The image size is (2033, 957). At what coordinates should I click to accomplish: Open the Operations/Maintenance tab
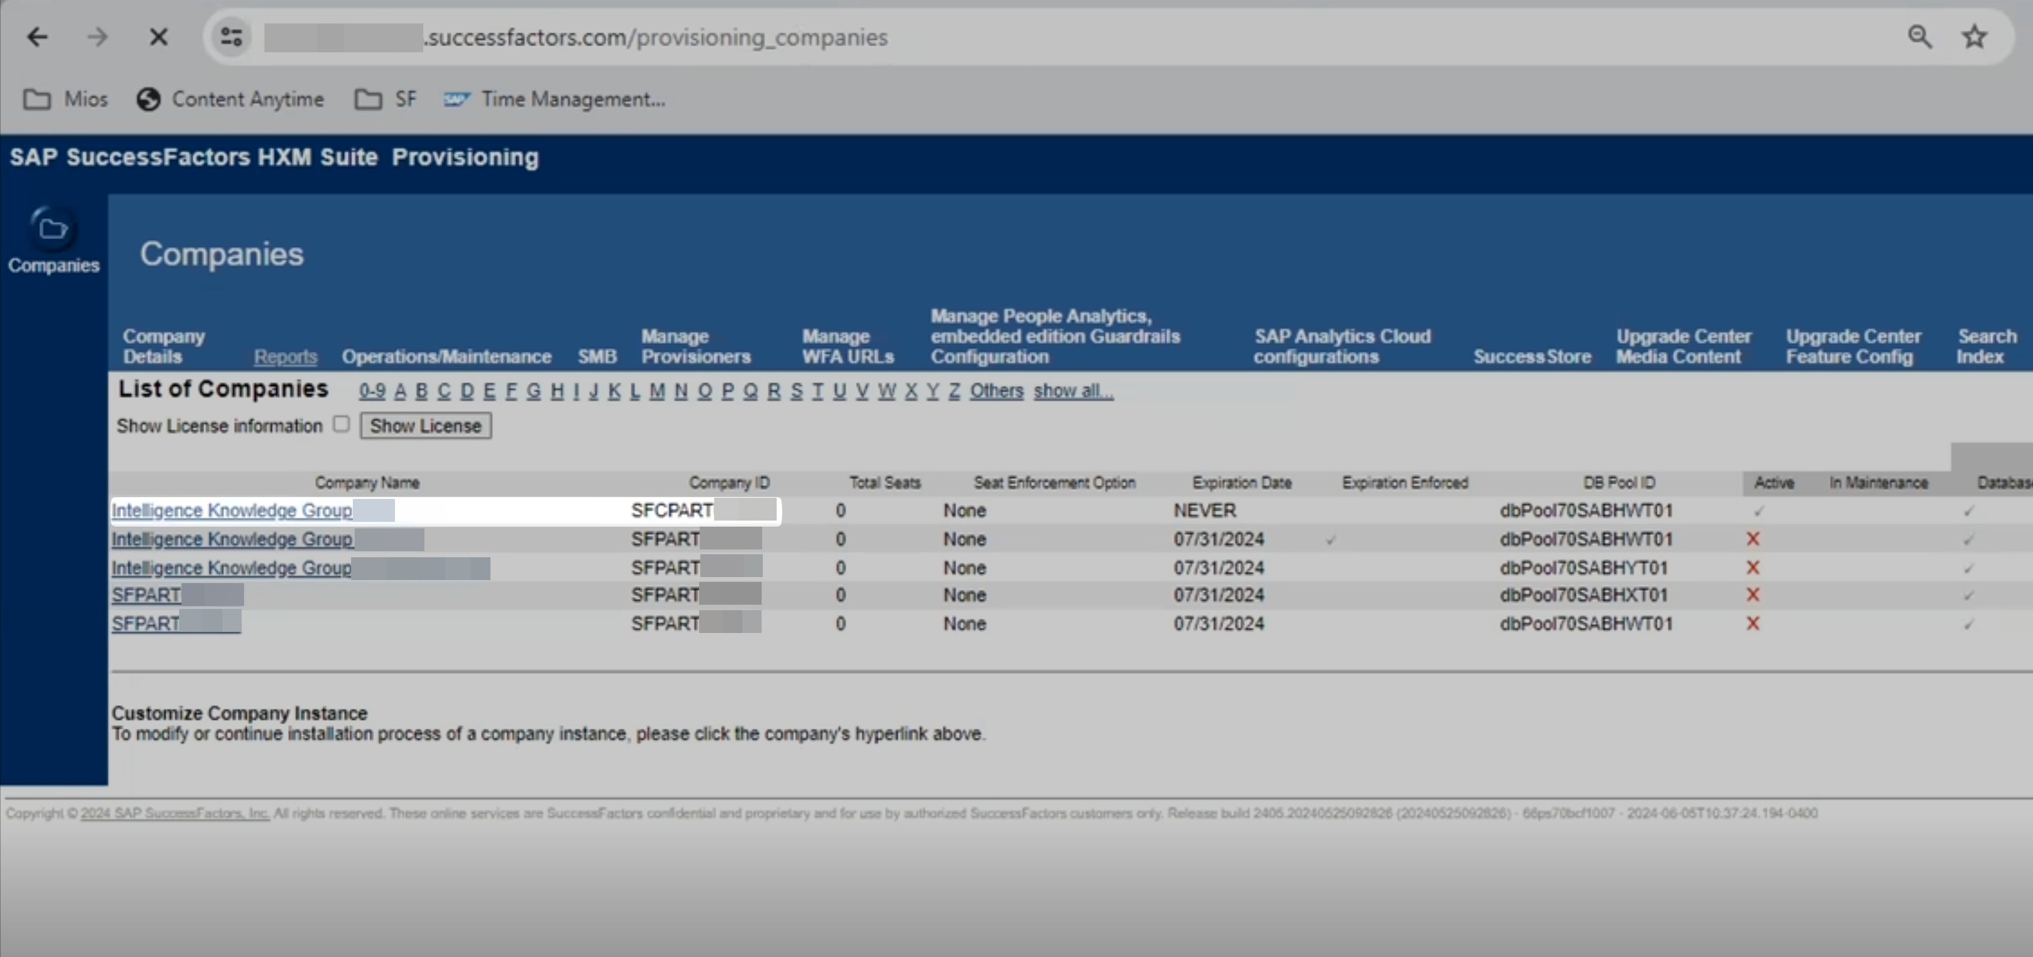pos(446,356)
